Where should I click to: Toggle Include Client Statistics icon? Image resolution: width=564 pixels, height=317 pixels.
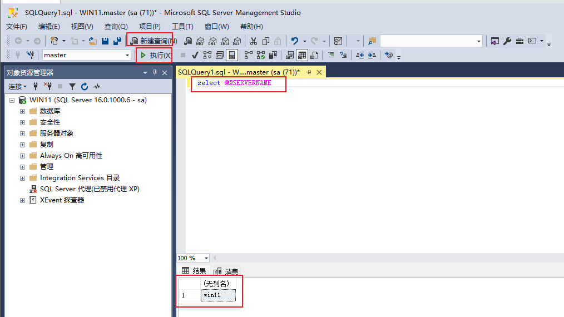273,55
